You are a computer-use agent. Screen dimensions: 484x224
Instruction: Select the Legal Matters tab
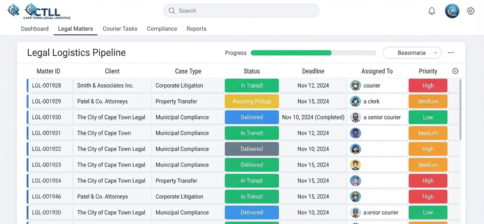point(75,29)
